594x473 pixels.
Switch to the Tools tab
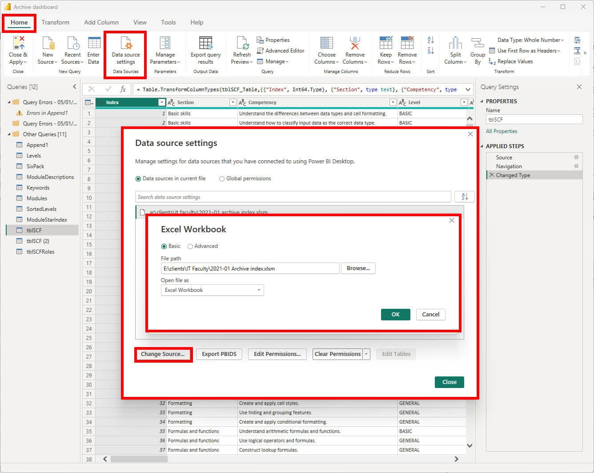[169, 22]
